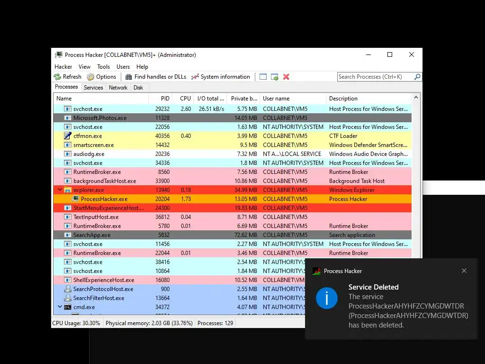Click the backgroundTaskHost.exe icon
The width and height of the screenshot is (485, 364).
pos(68,181)
